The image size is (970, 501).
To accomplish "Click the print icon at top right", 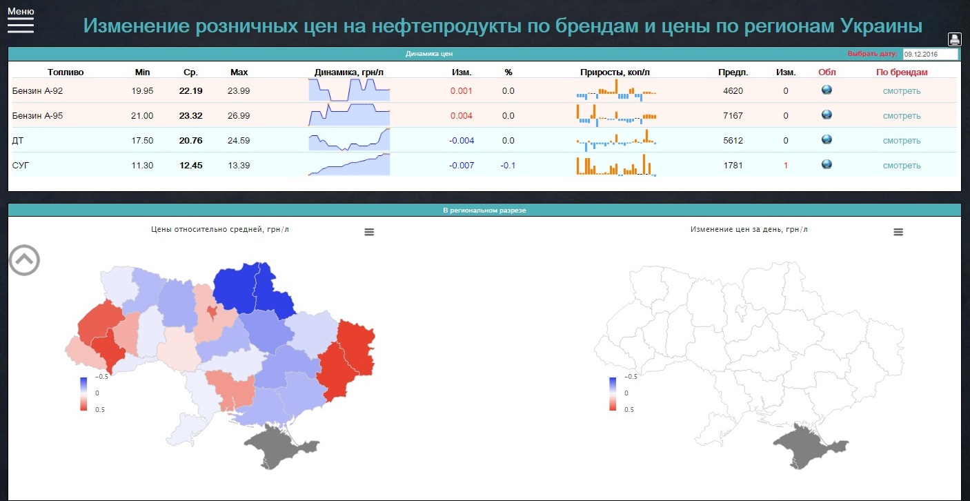I will pos(954,39).
